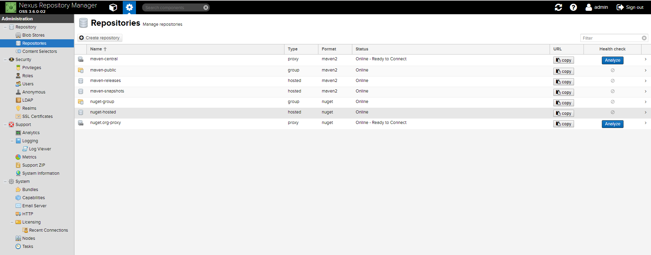The height and width of the screenshot is (255, 651).
Task: Copy URL of maven-central
Action: click(x=564, y=60)
